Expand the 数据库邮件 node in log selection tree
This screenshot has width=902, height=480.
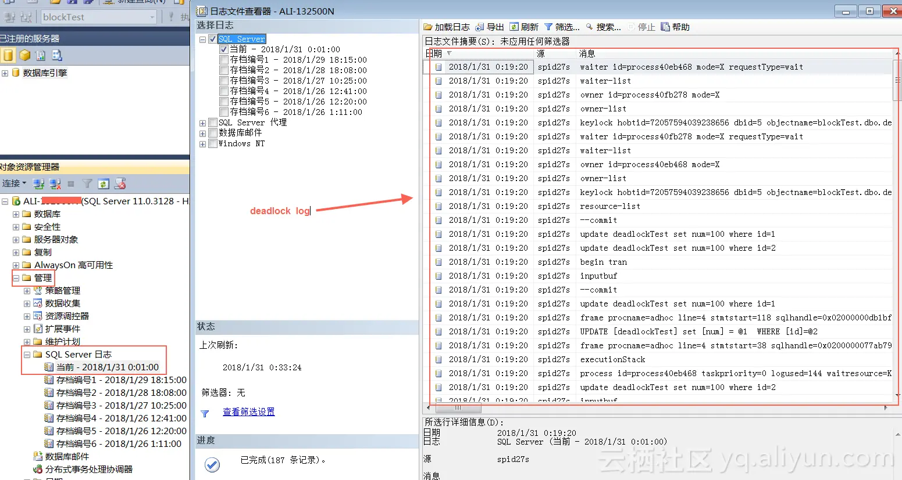point(202,133)
